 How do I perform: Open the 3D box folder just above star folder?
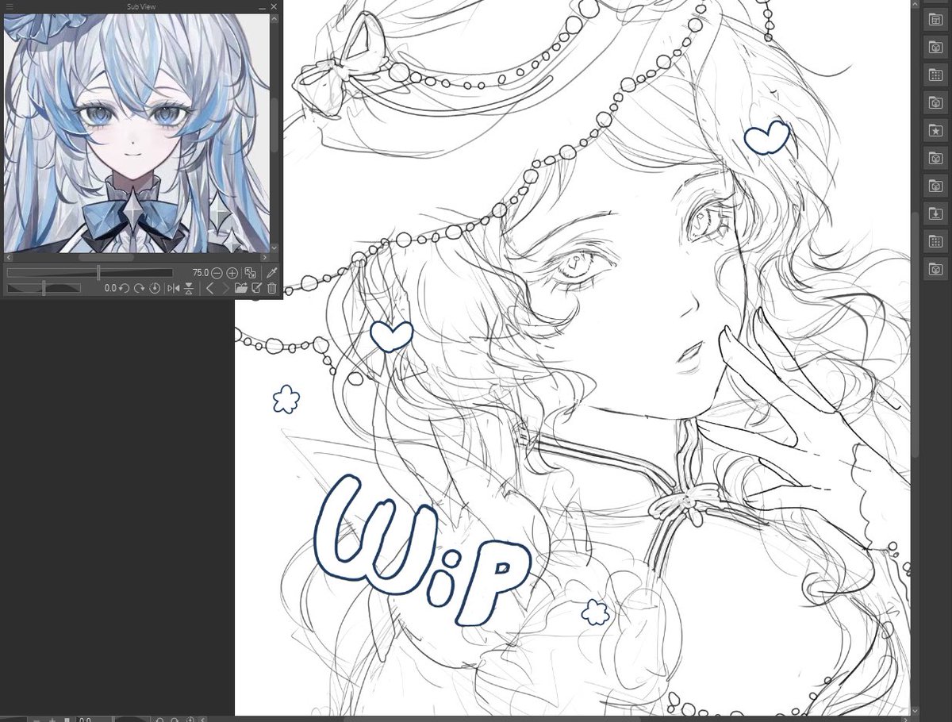(936, 102)
